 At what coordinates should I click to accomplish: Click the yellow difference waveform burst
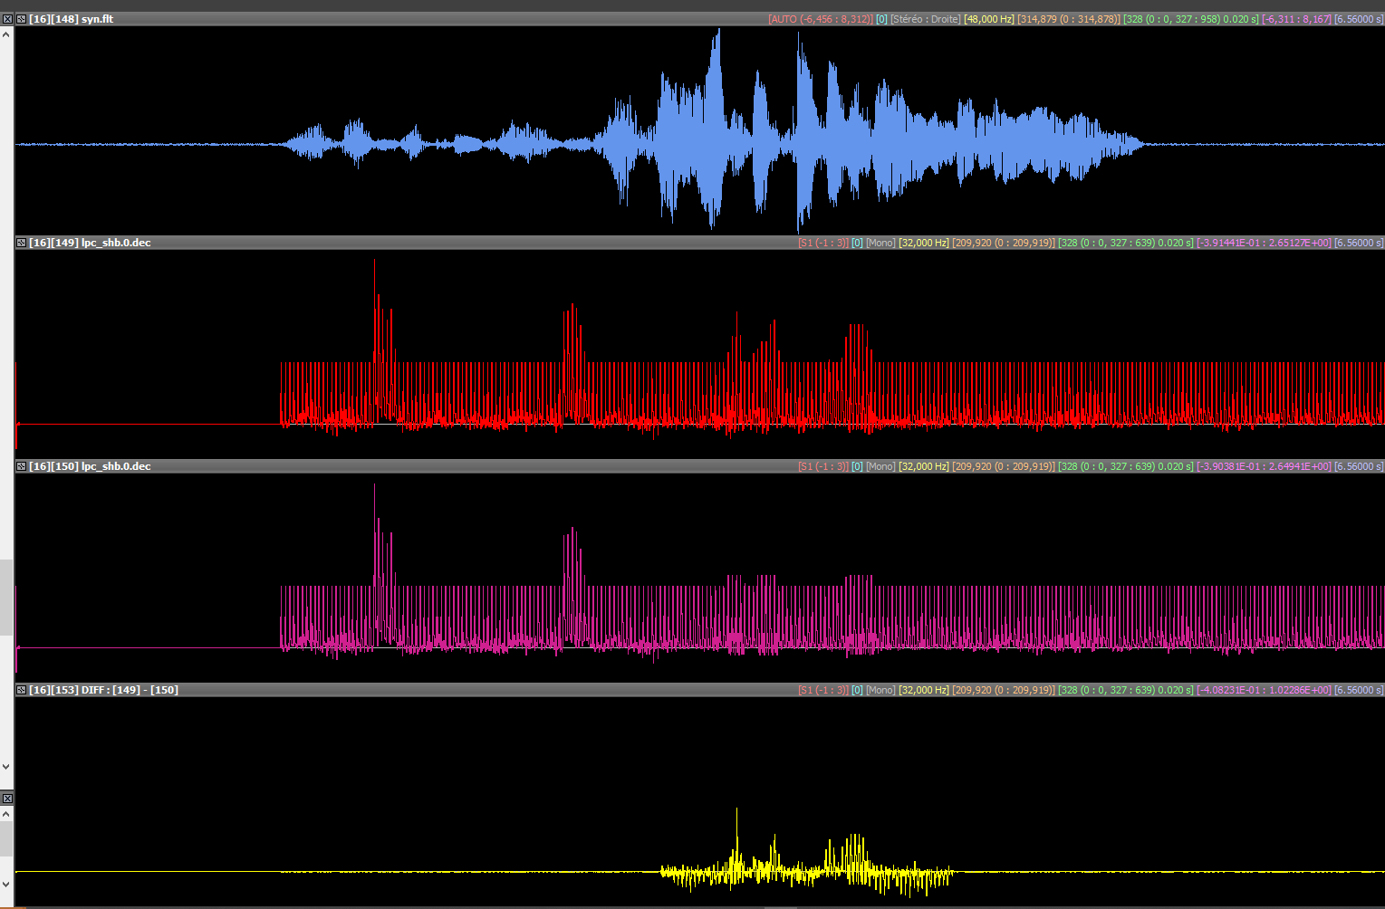click(806, 869)
